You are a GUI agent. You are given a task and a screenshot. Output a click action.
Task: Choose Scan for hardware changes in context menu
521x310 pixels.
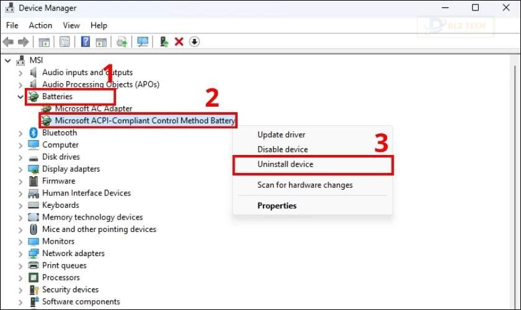click(305, 185)
